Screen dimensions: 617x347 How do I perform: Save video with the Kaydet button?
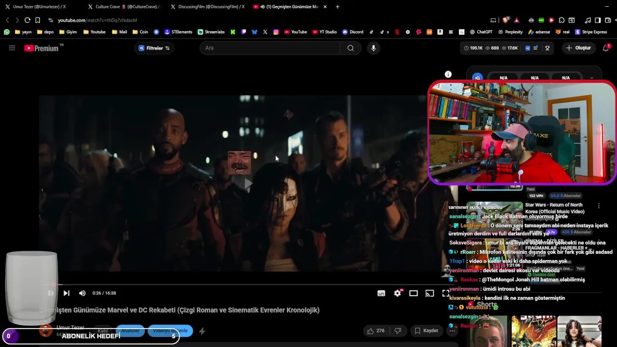click(x=426, y=331)
